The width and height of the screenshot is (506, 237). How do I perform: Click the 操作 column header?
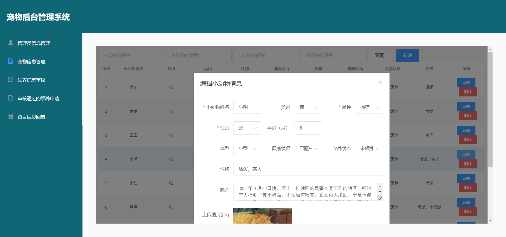click(466, 69)
